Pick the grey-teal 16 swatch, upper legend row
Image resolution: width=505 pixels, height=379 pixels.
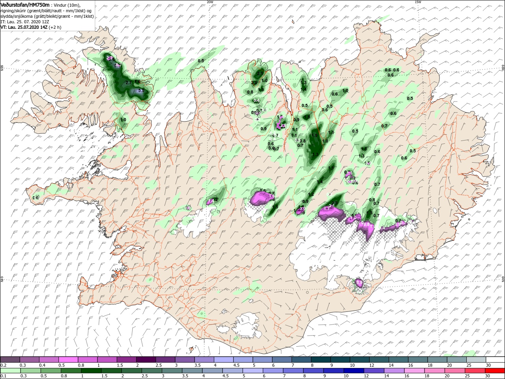[417, 360]
